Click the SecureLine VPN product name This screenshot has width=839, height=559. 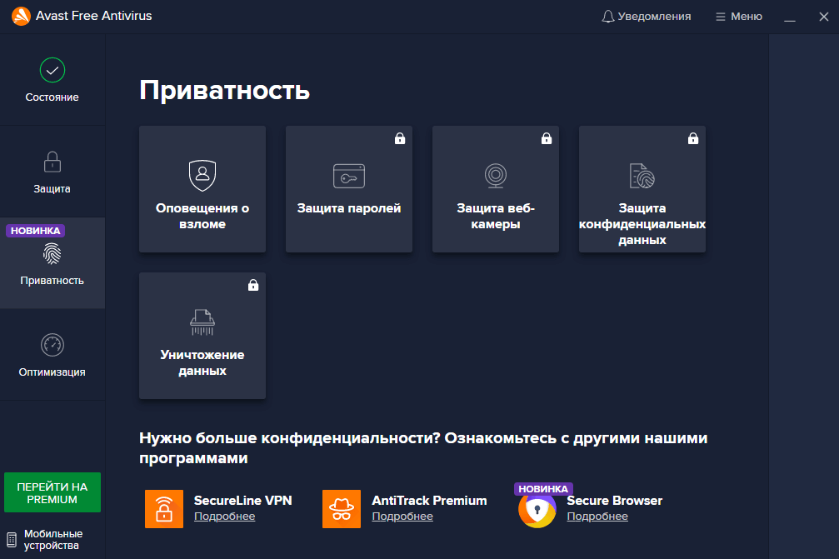(243, 501)
